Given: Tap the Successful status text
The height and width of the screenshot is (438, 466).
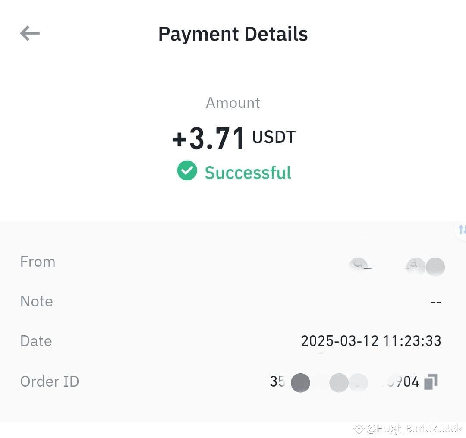Looking at the screenshot, I should pos(248,173).
